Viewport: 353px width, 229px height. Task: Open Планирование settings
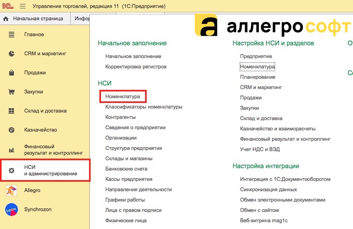pos(258,77)
